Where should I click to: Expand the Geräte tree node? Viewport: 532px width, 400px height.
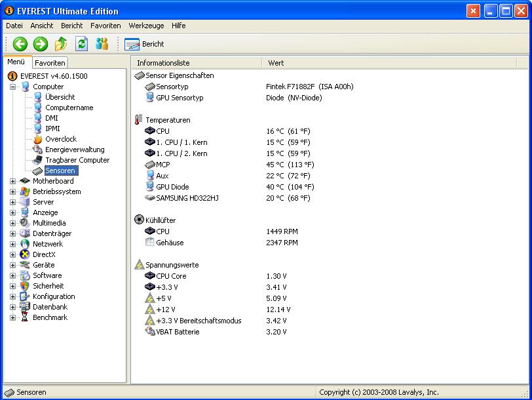12,265
